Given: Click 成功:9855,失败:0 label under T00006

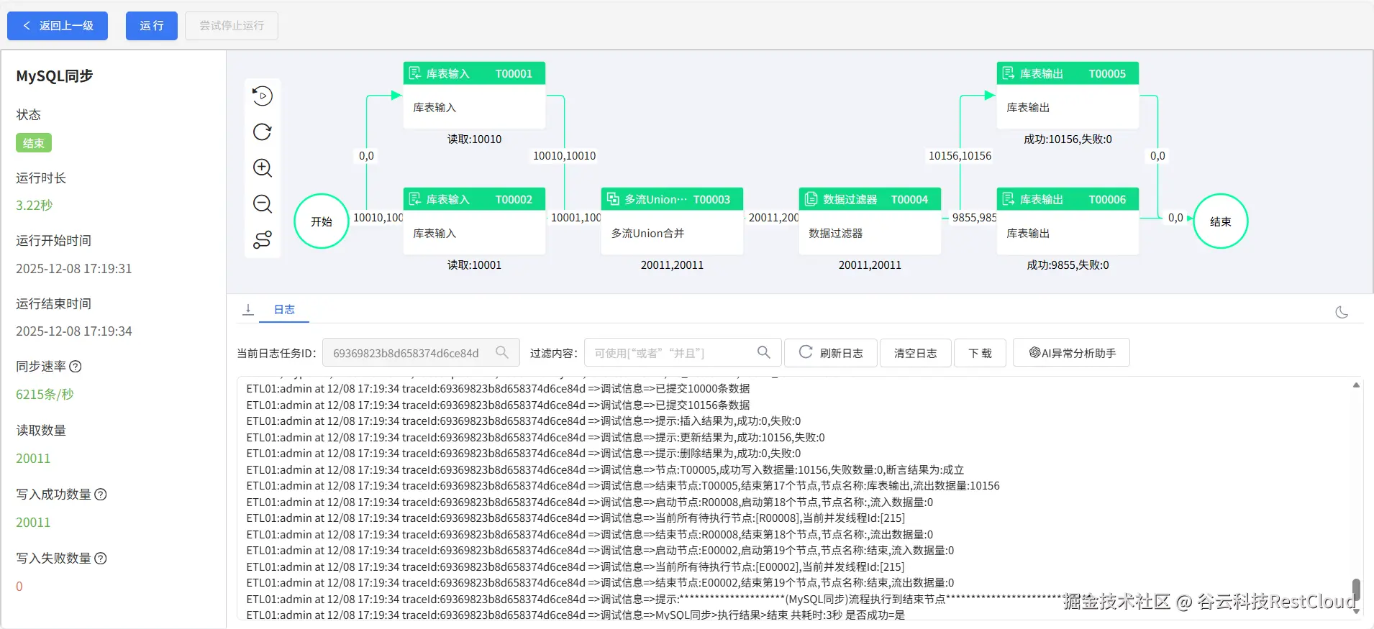Looking at the screenshot, I should click(x=1068, y=265).
